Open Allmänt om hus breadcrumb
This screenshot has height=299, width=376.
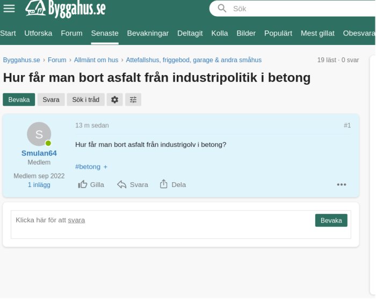pos(96,60)
